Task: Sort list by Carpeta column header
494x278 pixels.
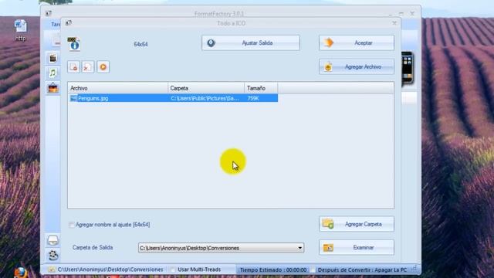Action: (206, 88)
